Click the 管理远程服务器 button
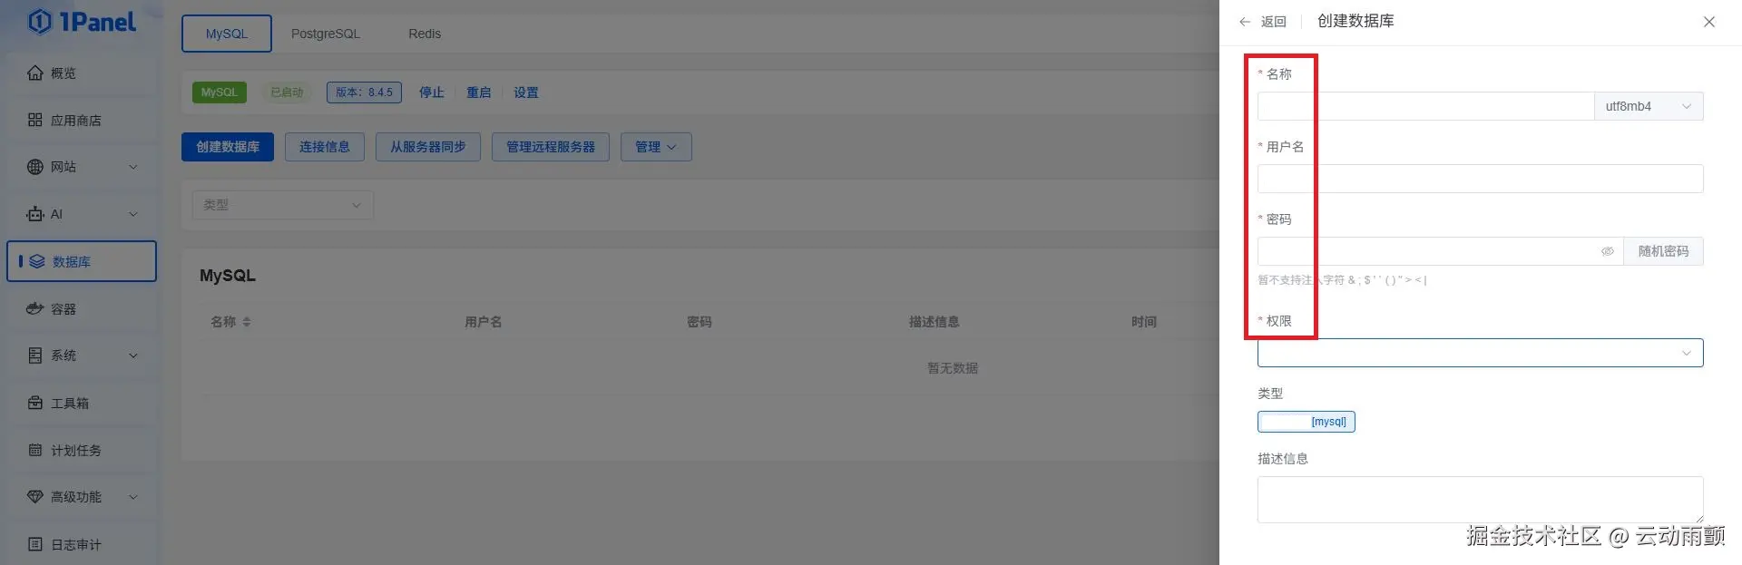Viewport: 1742px width, 565px height. tap(551, 147)
